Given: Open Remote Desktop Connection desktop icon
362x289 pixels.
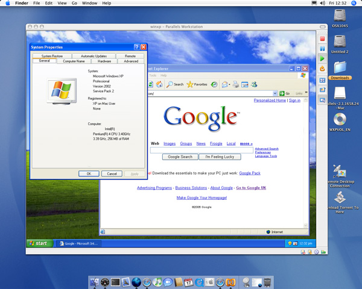Looking at the screenshot, I should tap(341, 176).
